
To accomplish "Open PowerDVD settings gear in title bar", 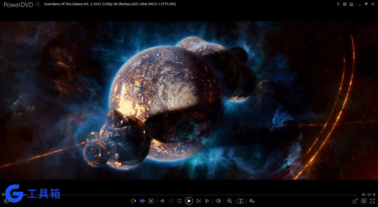I will (x=345, y=4).
